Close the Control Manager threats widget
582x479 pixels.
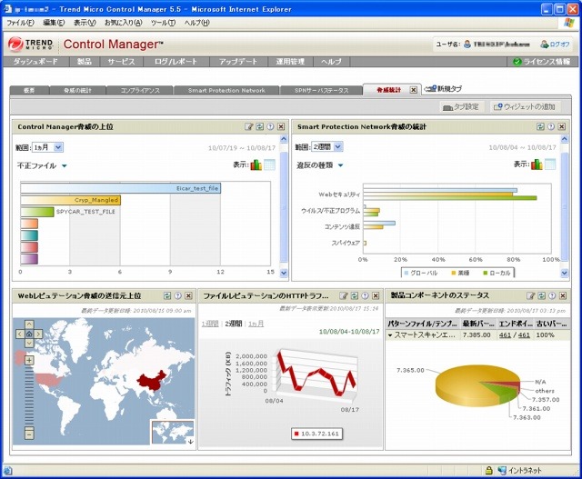click(x=281, y=127)
